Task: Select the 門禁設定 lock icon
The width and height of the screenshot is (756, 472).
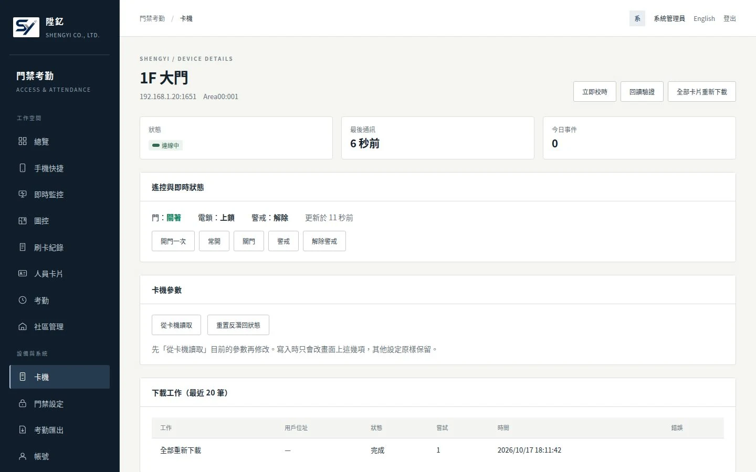Action: [23, 403]
